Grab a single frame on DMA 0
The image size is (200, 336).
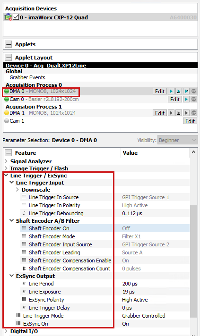[x=186, y=91]
